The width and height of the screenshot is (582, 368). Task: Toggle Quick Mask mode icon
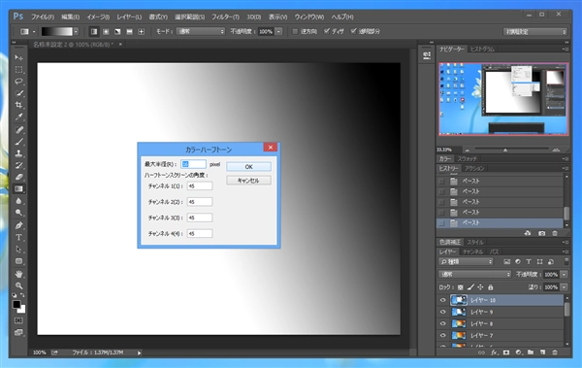18,320
